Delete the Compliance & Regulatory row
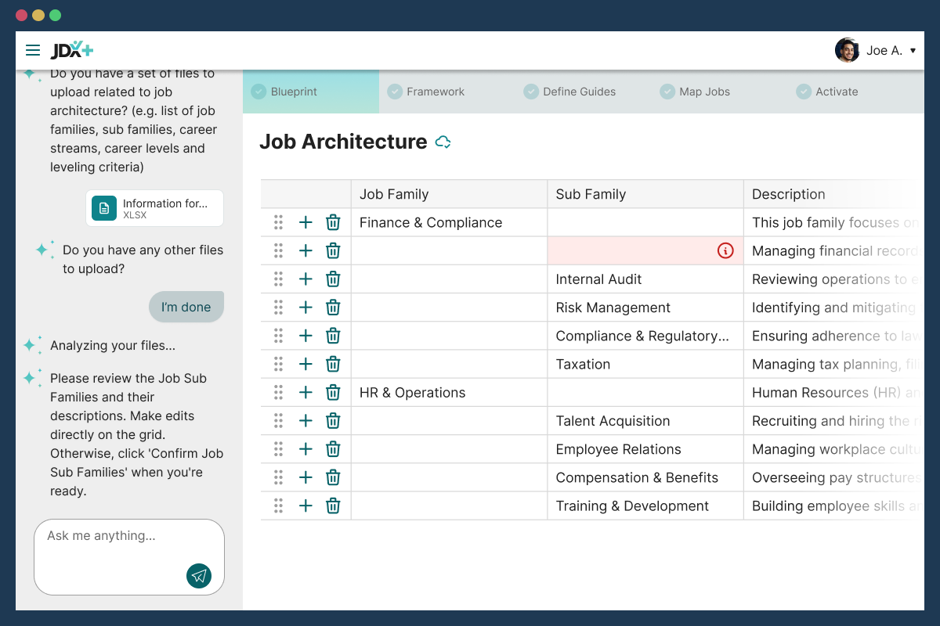This screenshot has width=940, height=626. tap(333, 336)
